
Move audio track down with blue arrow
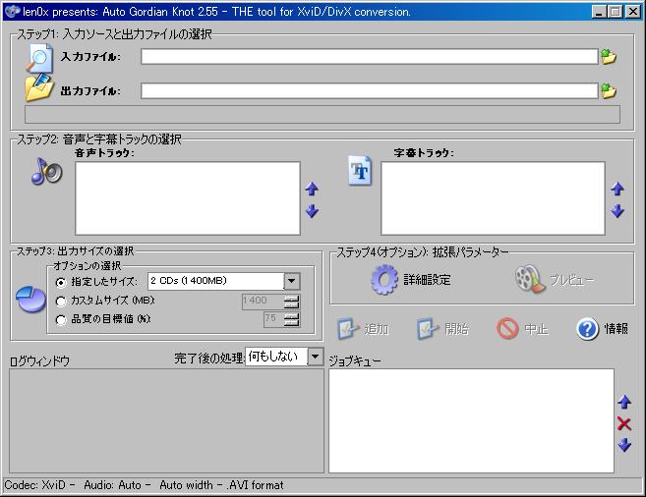(312, 211)
